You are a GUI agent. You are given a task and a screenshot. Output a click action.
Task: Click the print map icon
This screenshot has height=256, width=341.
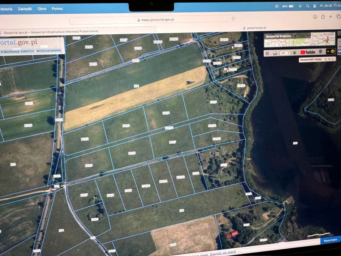point(275,53)
